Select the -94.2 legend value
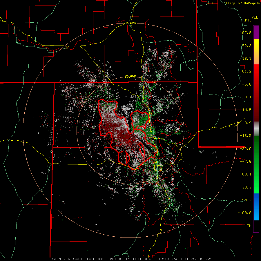 246,200
